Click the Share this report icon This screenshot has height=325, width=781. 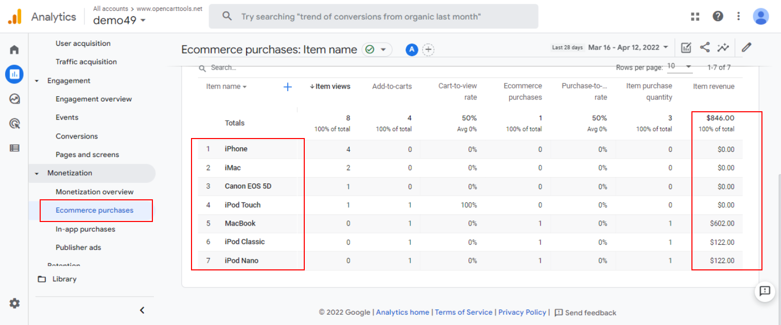point(705,47)
